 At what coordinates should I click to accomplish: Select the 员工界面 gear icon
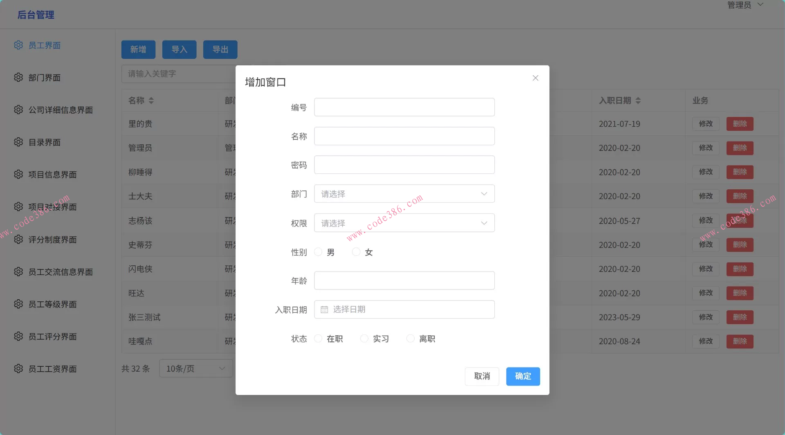tap(18, 45)
